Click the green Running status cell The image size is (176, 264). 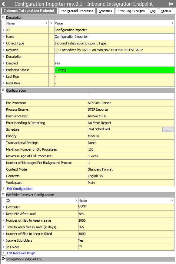coord(115,70)
